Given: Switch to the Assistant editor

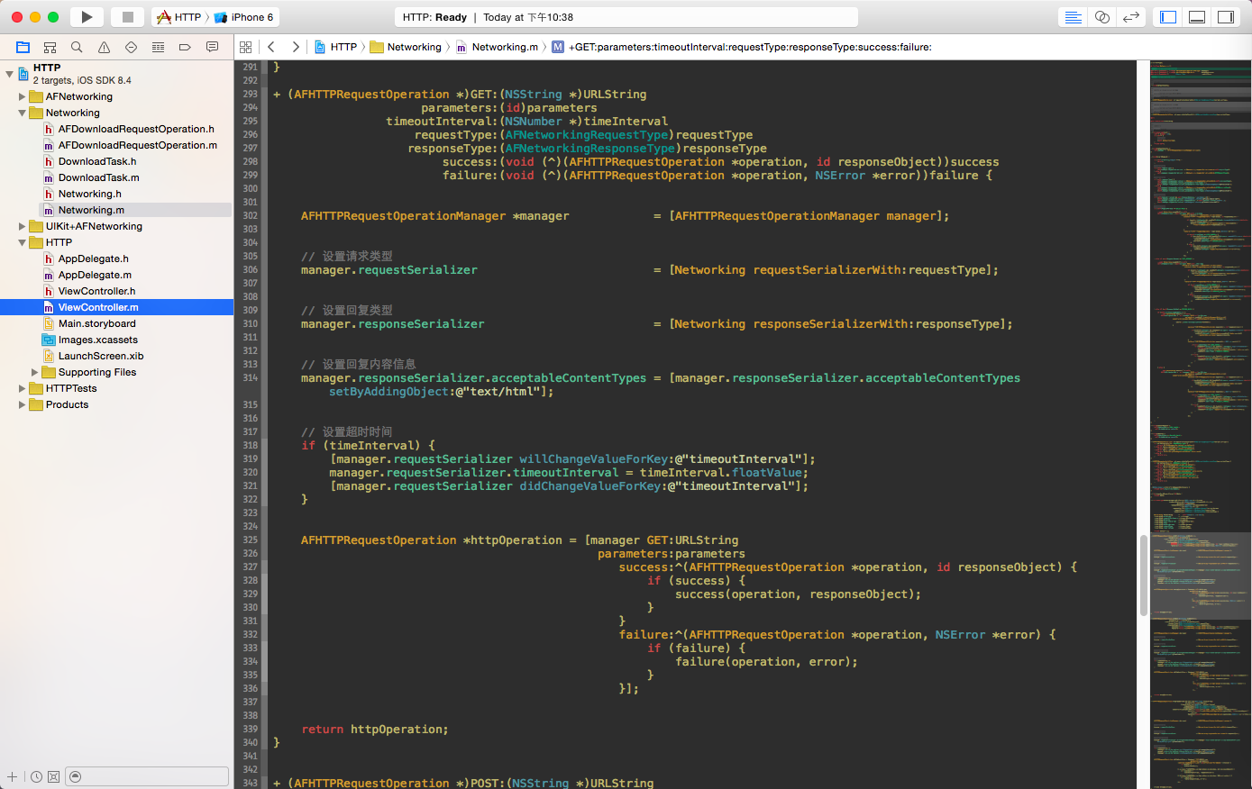Looking at the screenshot, I should click(1101, 17).
